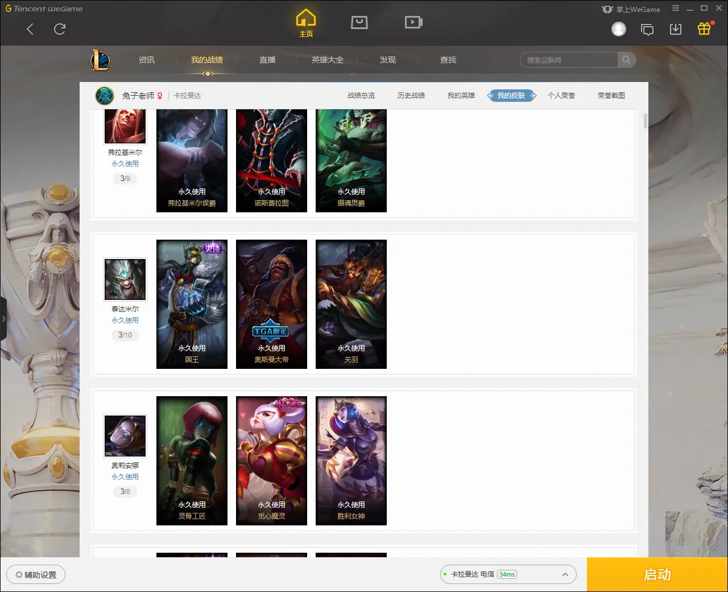Click the 34ms latency indicator

coord(507,574)
